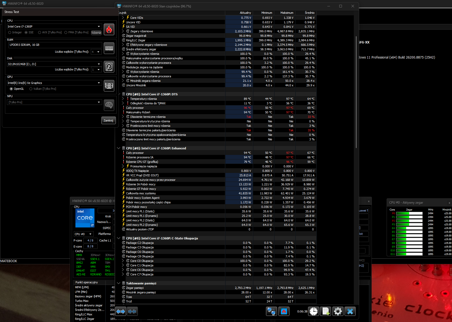Click the E11 core clock bar
The width and height of the screenshot is (452, 322).
click(409, 254)
